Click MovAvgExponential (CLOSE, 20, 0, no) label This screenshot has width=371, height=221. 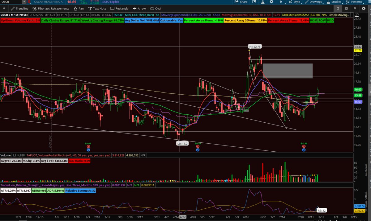tap(186, 14)
